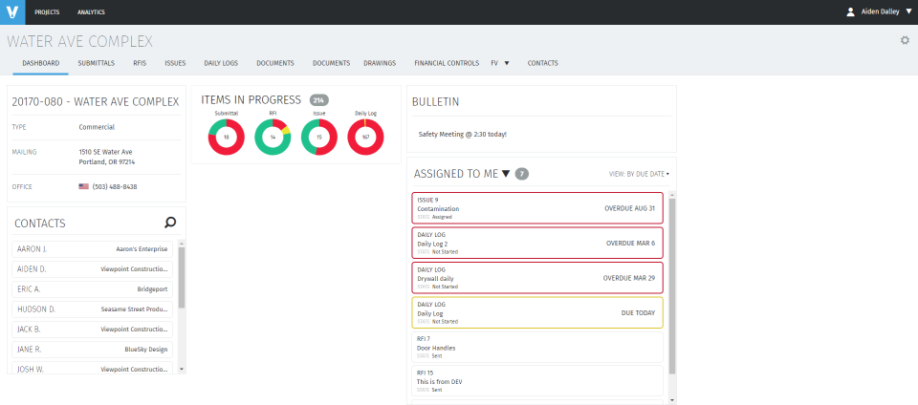Open the first Documents tab
The image size is (918, 405).
pos(275,63)
